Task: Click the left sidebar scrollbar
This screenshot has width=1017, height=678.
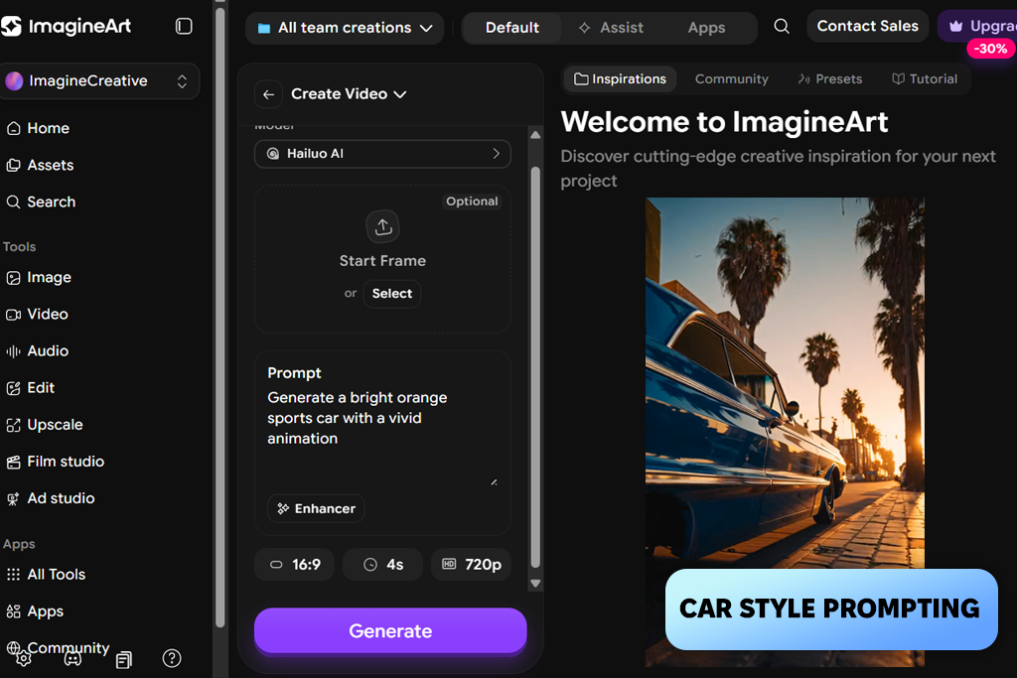Action: click(219, 318)
